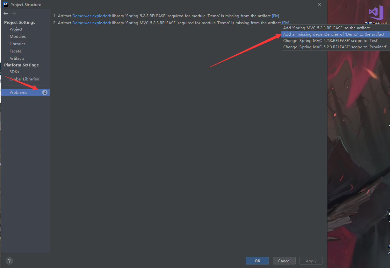Click the Cancel button

tap(284, 261)
